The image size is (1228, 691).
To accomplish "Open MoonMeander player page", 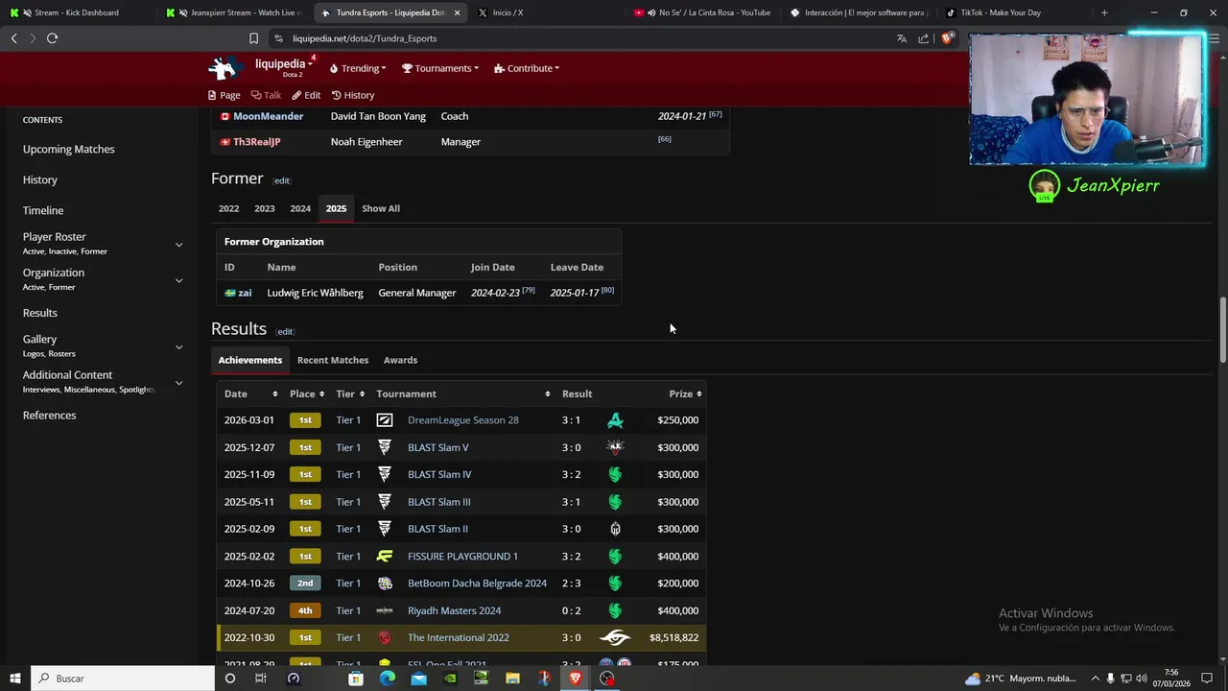I will pyautogui.click(x=268, y=116).
